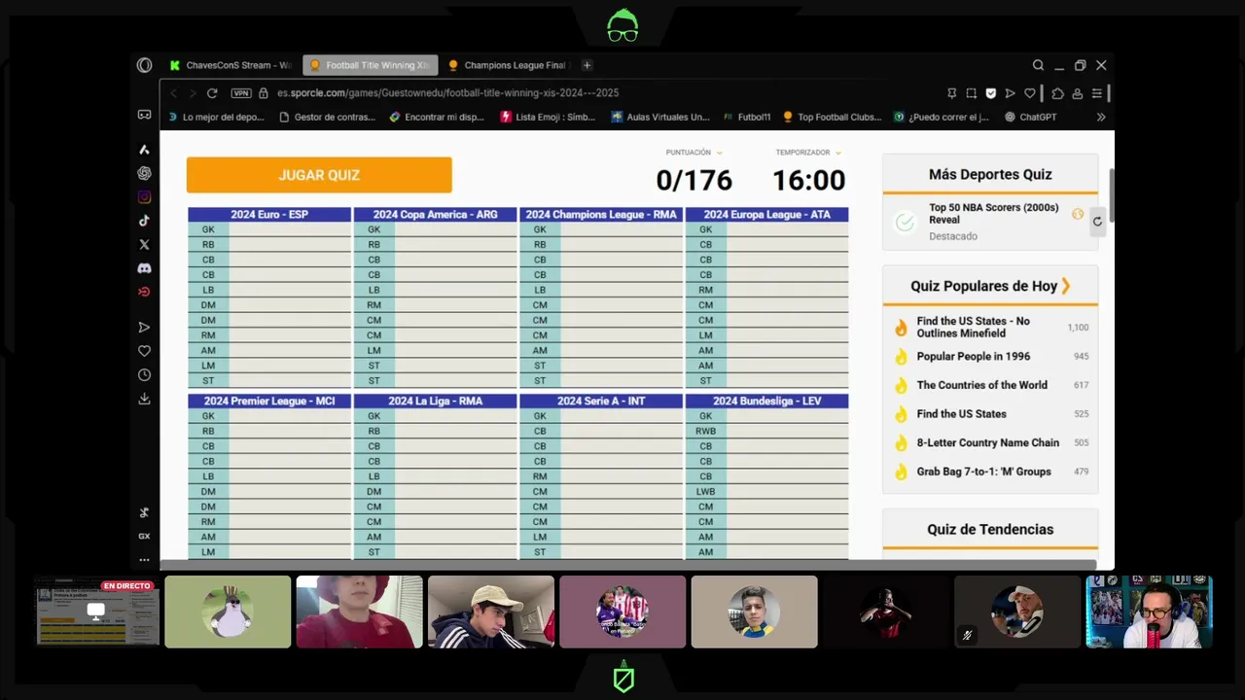Open the TEMPORIZADOR dropdown arrow
The height and width of the screenshot is (700, 1245).
(x=838, y=153)
